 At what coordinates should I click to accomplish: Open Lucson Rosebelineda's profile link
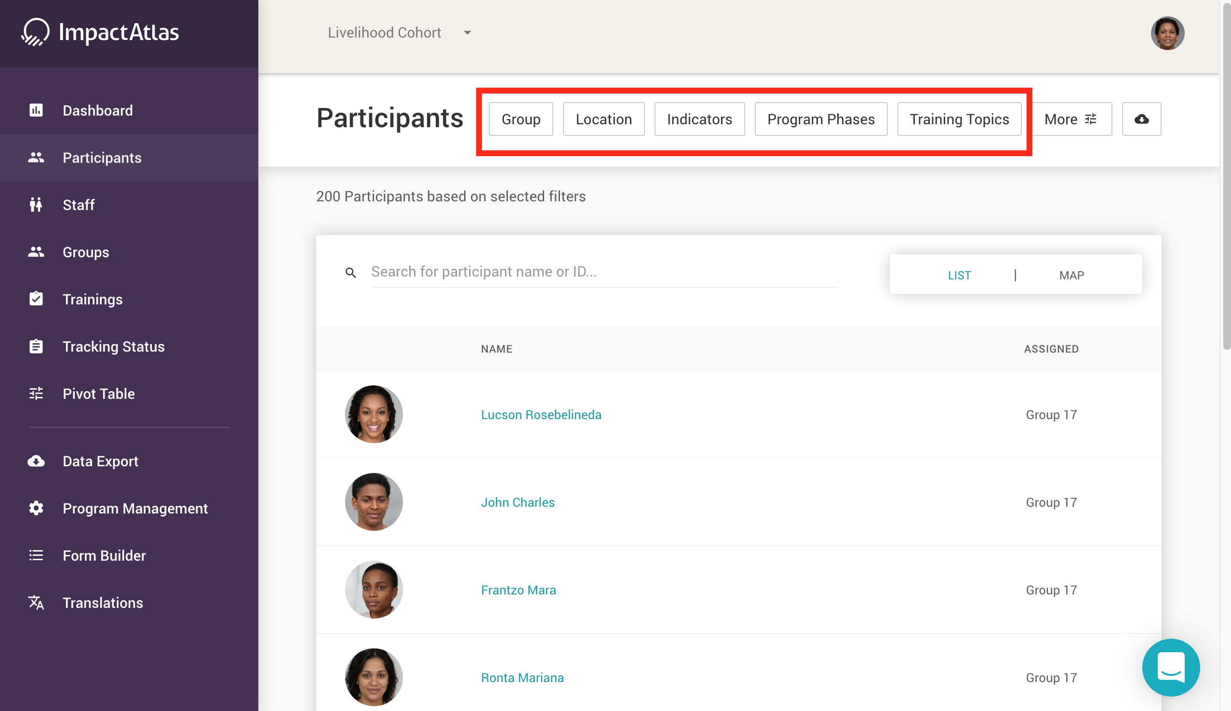pyautogui.click(x=541, y=415)
